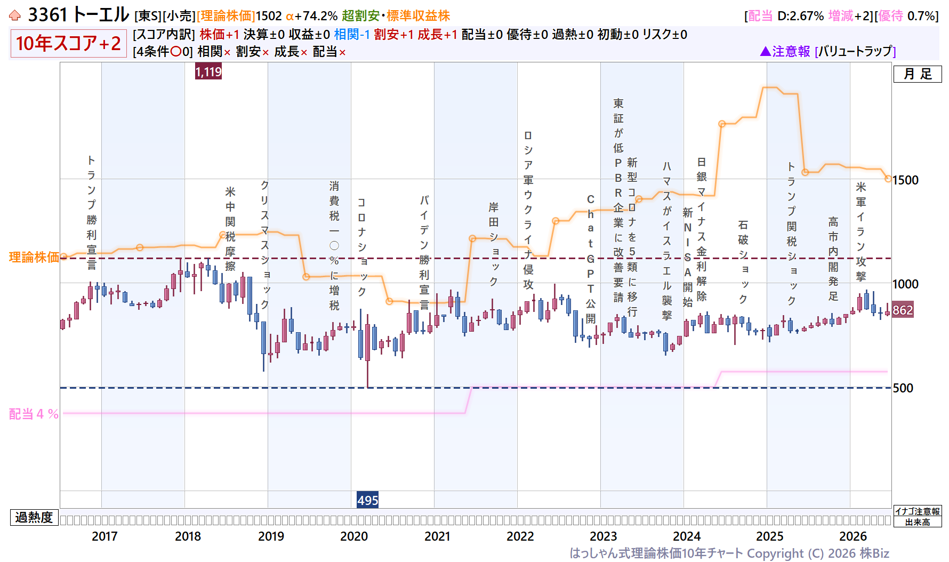The width and height of the screenshot is (949, 562).
Task: Click the 2025 year axis label
Action: pos(770,536)
